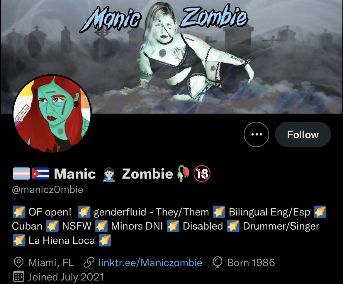The height and width of the screenshot is (284, 343).
Task: Open the linktr.ee/Maniczombie link
Action: coord(150,263)
